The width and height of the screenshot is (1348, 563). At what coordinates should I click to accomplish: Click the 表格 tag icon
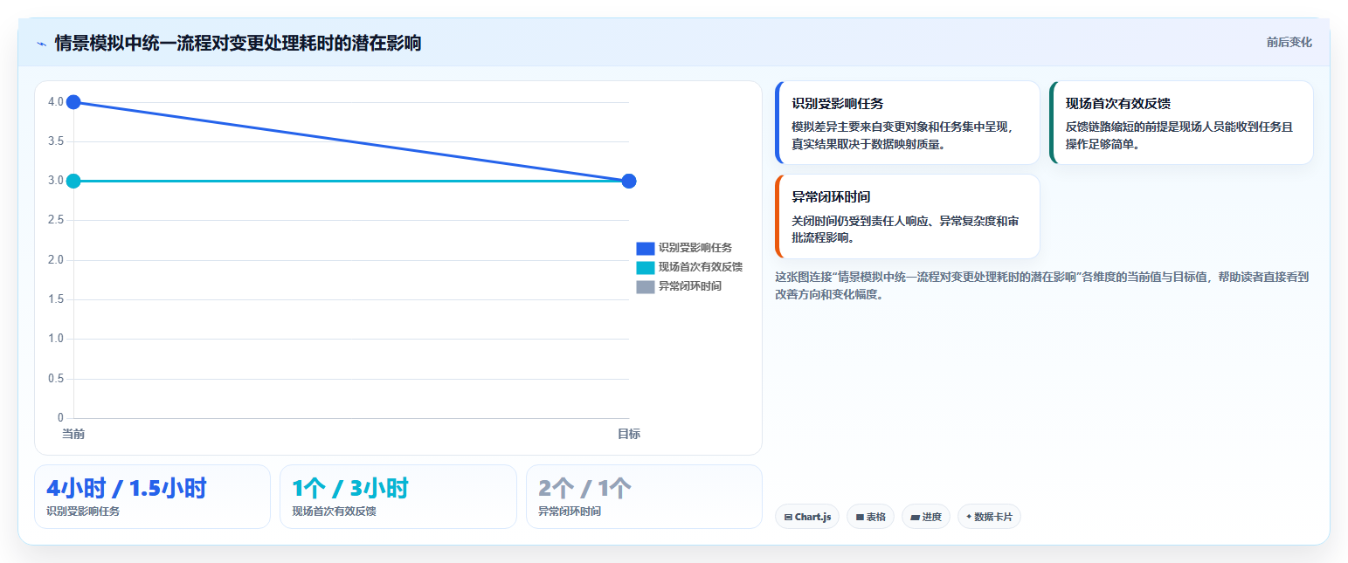click(860, 518)
